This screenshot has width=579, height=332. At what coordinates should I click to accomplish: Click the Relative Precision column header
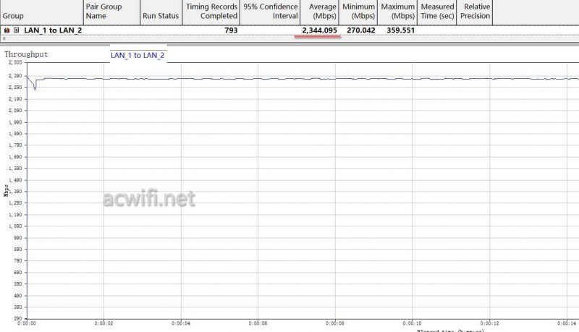475,12
